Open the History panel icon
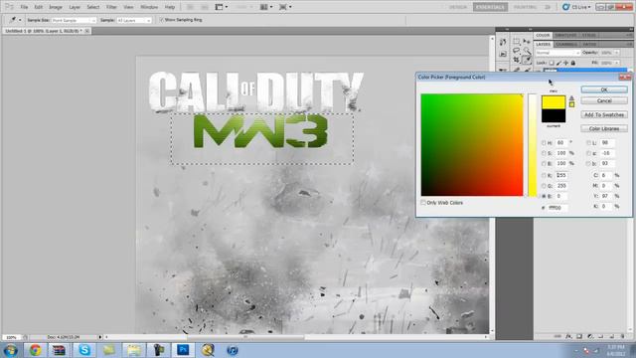 (x=503, y=42)
